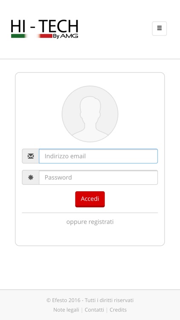Click the divider line below Accedi button
Viewport: 180px width, 320px height.
click(x=90, y=212)
